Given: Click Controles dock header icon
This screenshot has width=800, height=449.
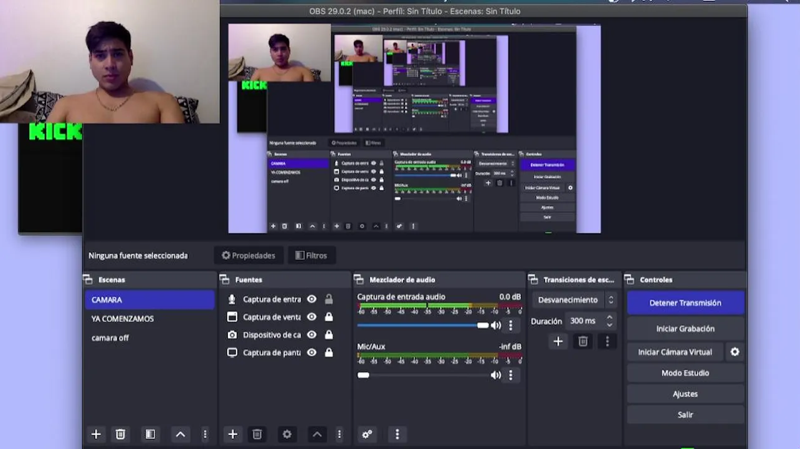Looking at the screenshot, I should (x=630, y=280).
